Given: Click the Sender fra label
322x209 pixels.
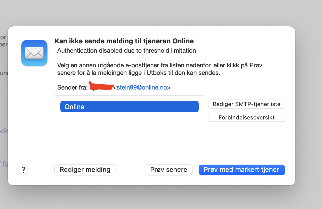Looking at the screenshot, I should click(x=73, y=87).
